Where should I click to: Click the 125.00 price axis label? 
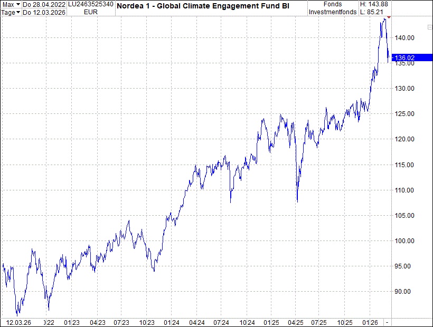404,114
